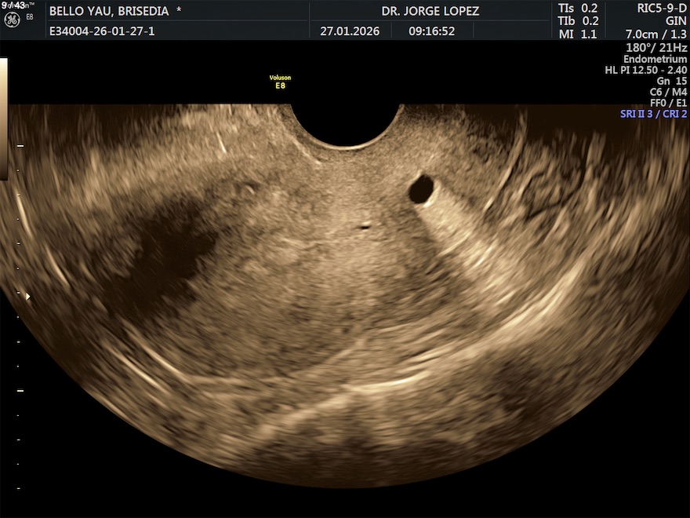
Task: Click the exam date 27.01.2026
Action: 350,31
